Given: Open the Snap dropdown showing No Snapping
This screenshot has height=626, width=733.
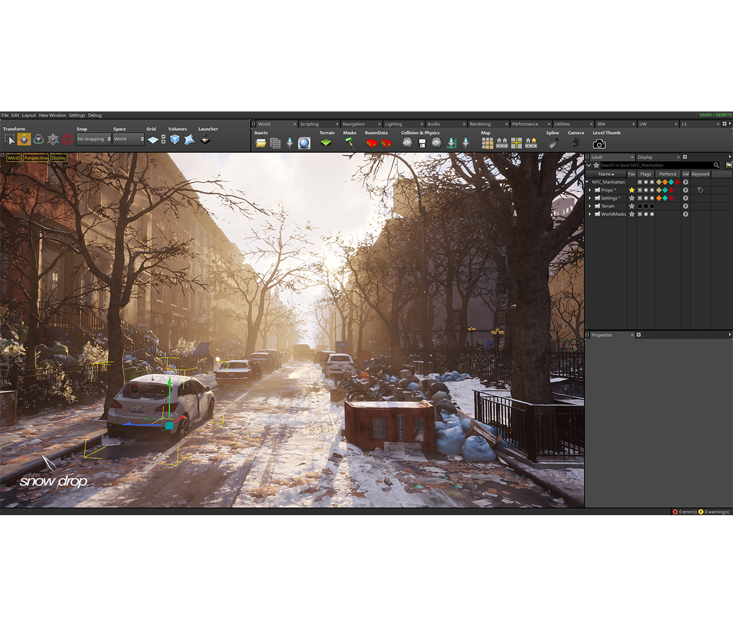Looking at the screenshot, I should tap(93, 139).
